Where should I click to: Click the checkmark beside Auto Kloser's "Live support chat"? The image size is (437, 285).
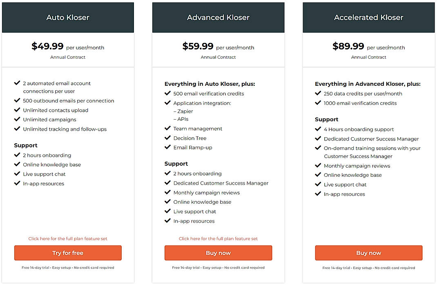tap(17, 174)
